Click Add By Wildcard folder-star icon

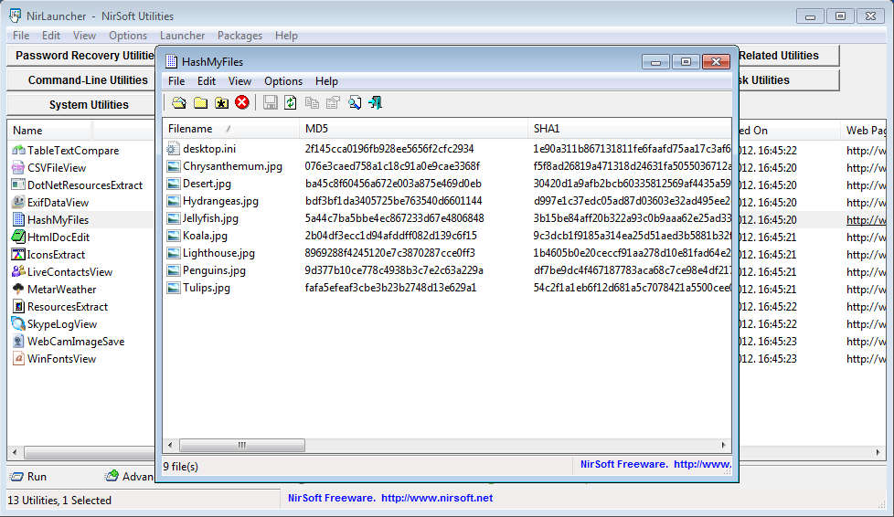(x=221, y=102)
